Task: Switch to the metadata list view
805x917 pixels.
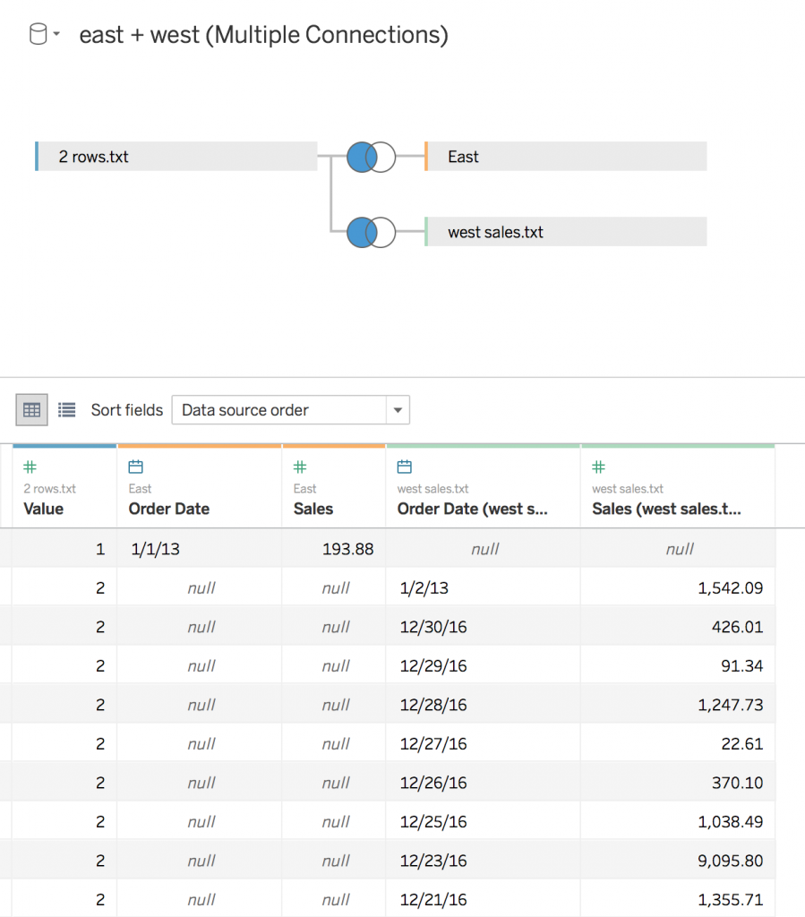Action: [65, 409]
